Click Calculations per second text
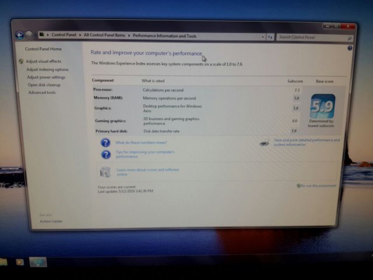 coord(163,90)
